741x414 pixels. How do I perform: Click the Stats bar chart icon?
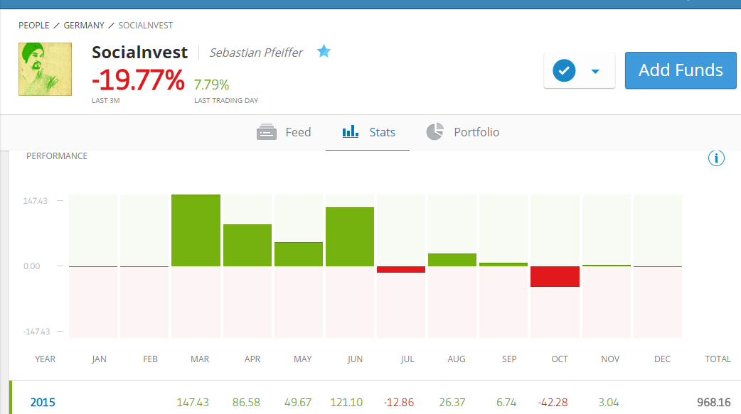coord(350,132)
